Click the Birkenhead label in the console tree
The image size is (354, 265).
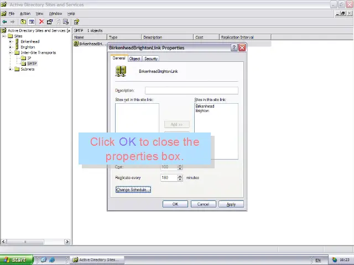pos(30,41)
